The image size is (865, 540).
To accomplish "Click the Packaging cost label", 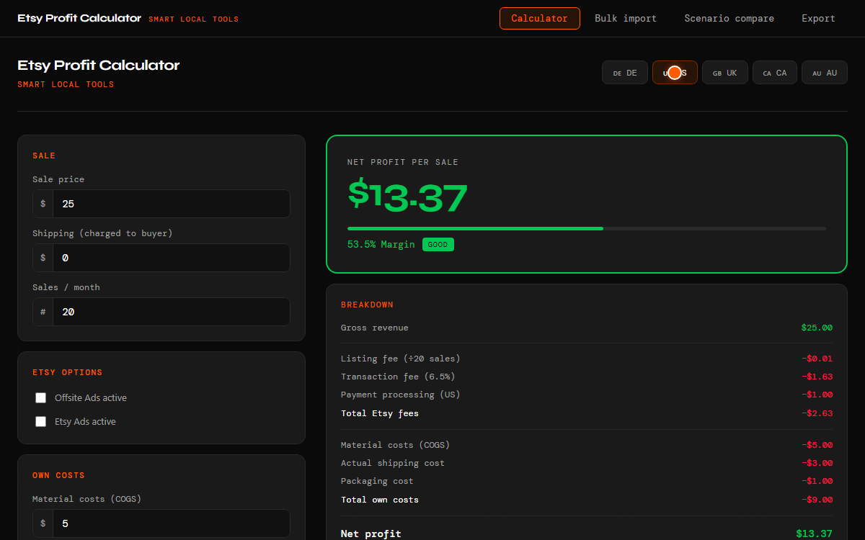I will (377, 481).
